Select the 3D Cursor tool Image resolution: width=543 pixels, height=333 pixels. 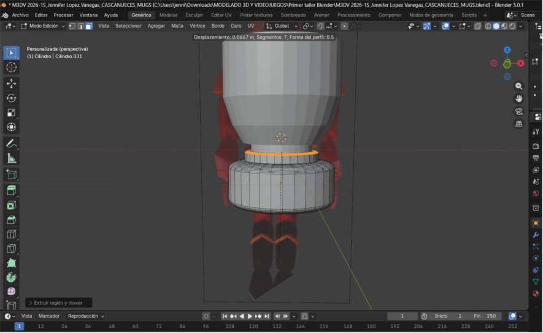(x=11, y=67)
